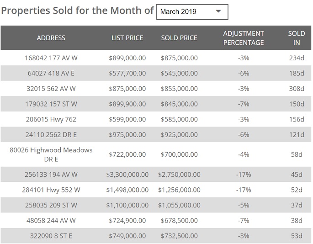
Task: Click the 256133 194 AV W address
Action: (51, 175)
